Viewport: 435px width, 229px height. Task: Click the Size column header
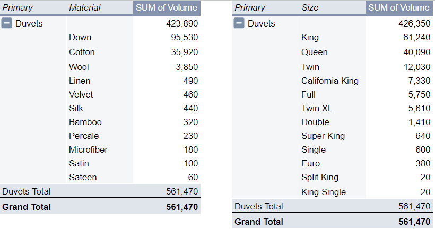[310, 7]
